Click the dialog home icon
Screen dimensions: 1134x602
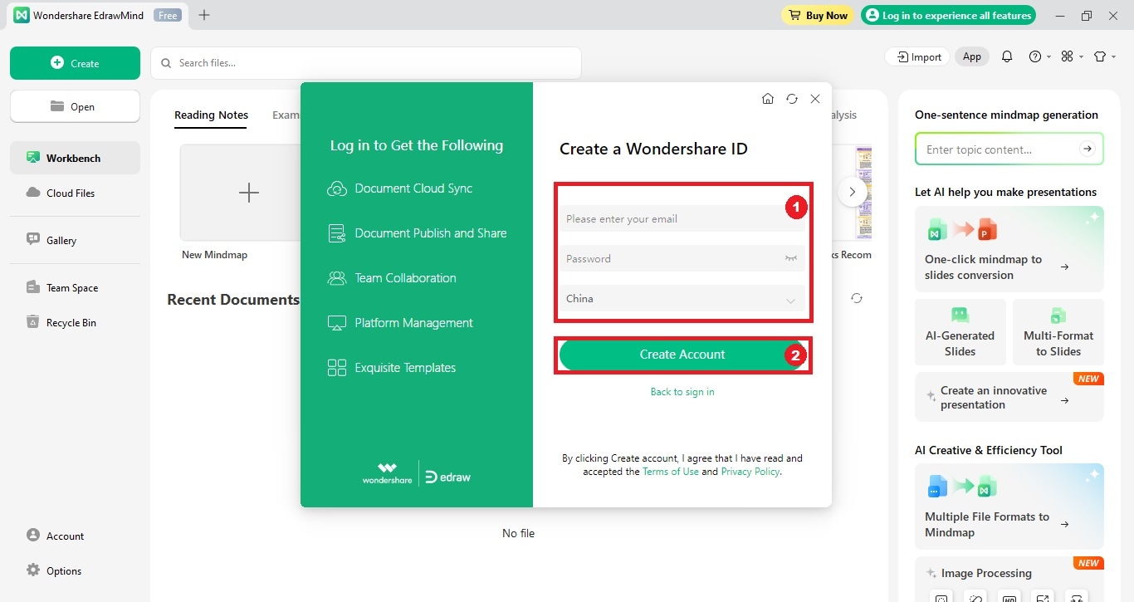[768, 99]
